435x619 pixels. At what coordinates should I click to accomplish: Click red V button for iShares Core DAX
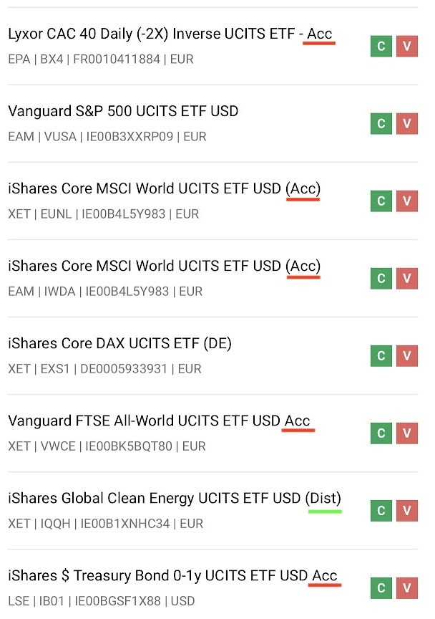[x=406, y=355]
